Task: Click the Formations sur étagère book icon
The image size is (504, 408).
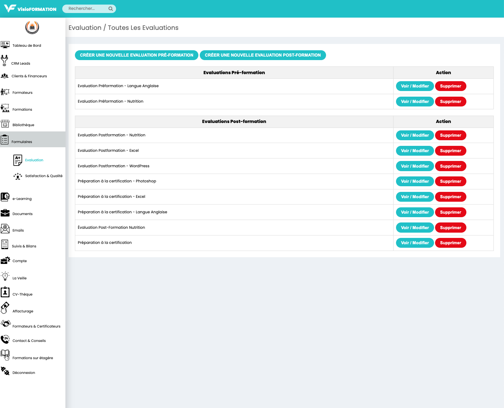Action: coord(5,355)
